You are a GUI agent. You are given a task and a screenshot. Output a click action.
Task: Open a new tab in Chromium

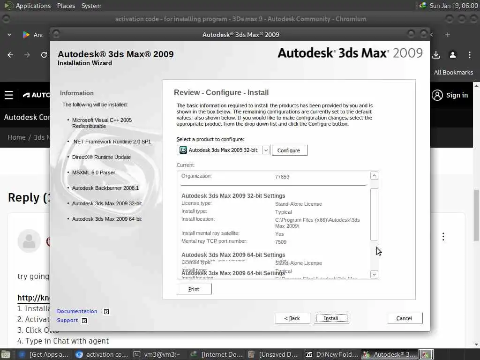[x=448, y=35]
